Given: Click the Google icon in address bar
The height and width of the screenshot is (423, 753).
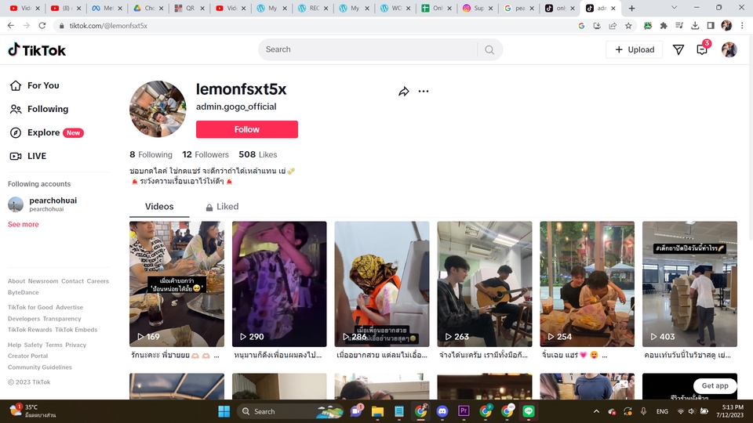Looking at the screenshot, I should 581,26.
